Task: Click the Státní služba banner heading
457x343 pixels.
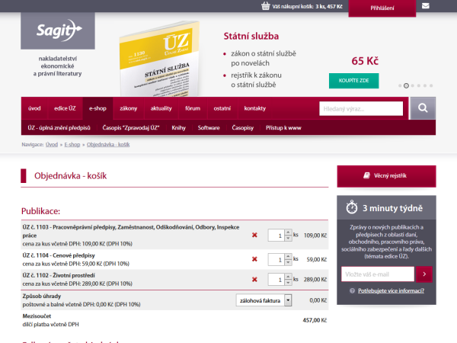Action: point(251,36)
